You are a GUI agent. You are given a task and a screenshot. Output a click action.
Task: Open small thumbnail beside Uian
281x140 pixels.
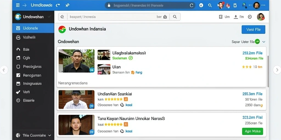point(104,69)
